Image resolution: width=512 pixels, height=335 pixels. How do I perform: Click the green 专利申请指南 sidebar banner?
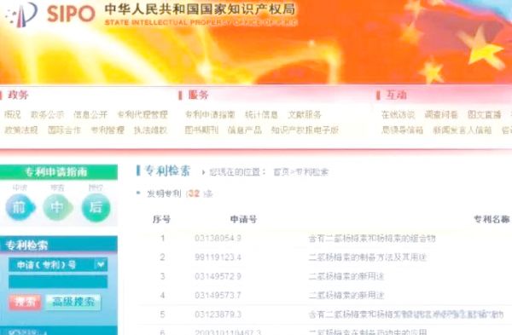tap(59, 172)
